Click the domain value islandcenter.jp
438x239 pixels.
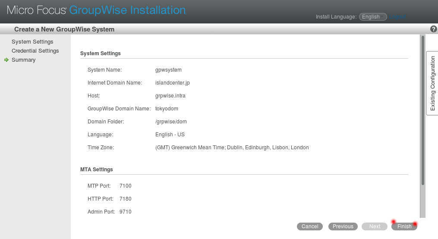[172, 83]
